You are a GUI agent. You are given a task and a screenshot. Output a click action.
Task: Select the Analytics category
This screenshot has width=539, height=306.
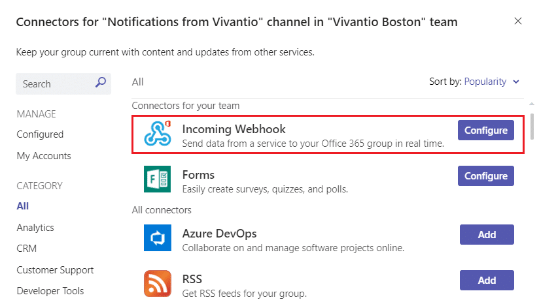pos(35,228)
